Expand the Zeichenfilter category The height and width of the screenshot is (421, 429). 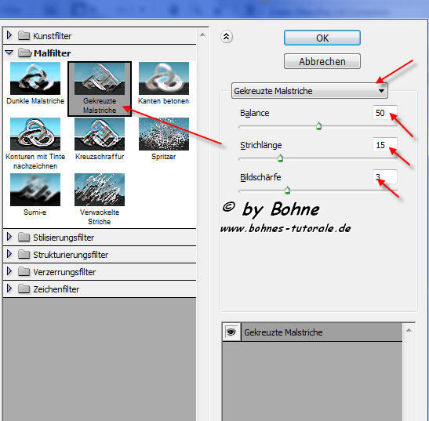tap(9, 289)
